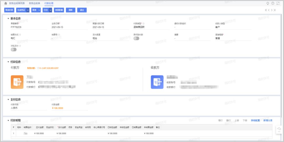Enter fullscreen with the expand icon
The image size is (284, 142).
click(278, 3)
